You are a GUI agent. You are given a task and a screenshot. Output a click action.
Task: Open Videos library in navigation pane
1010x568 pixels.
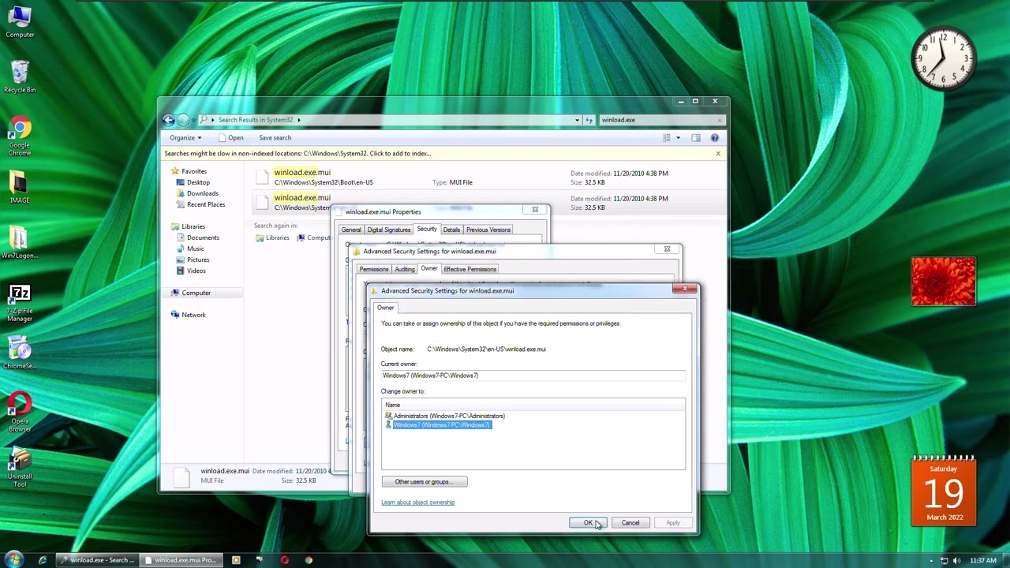(x=196, y=271)
